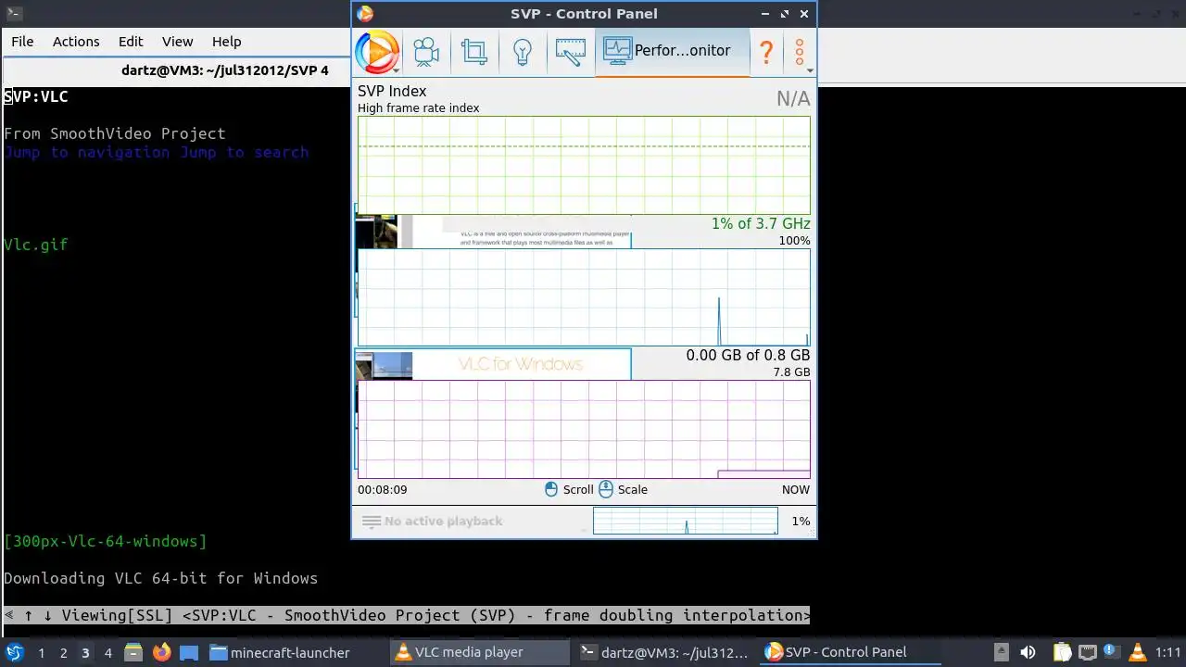Click the VLC cone tray icon

pos(1137,652)
